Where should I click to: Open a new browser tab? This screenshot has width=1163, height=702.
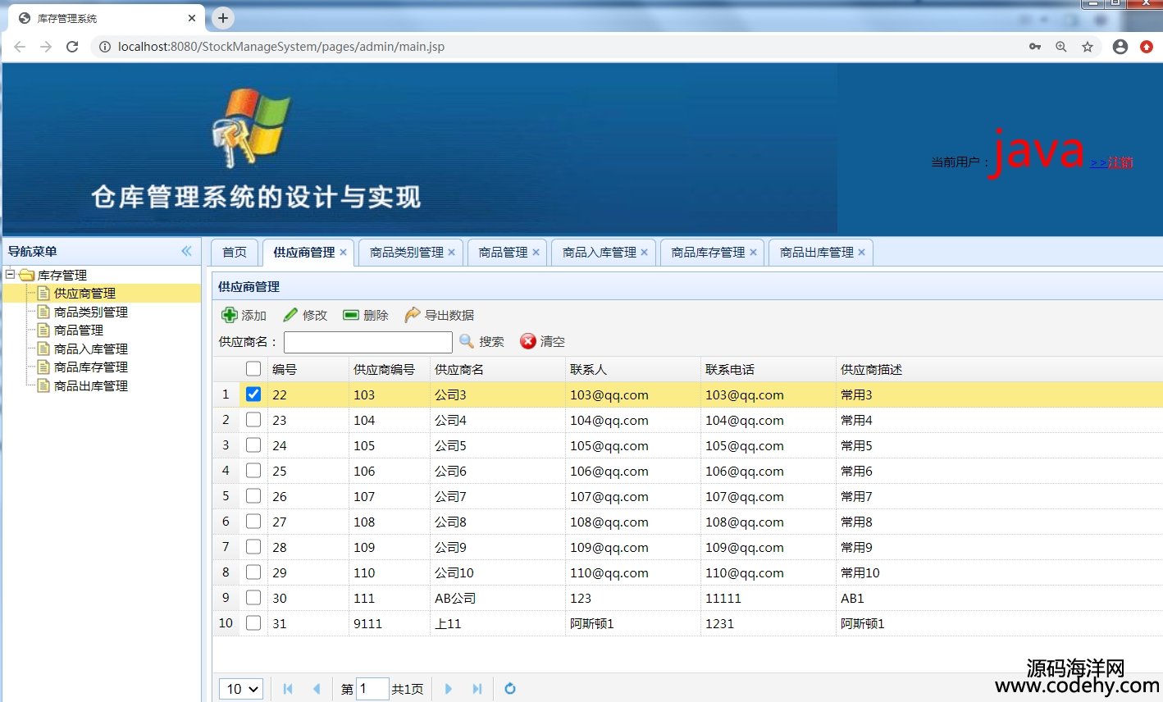pyautogui.click(x=222, y=18)
